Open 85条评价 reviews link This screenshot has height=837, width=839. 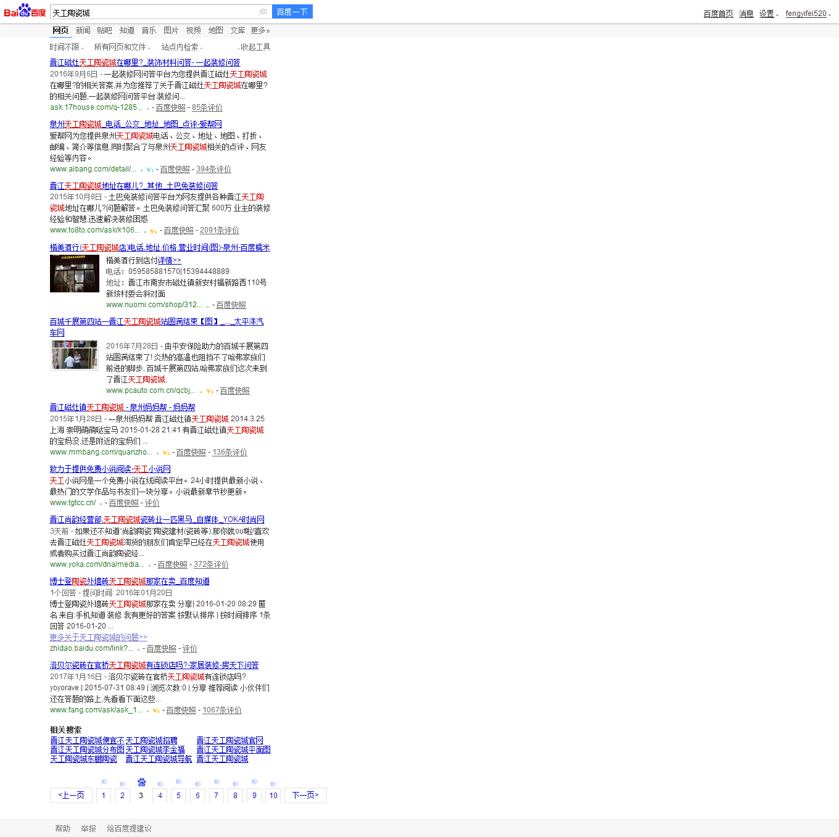click(x=207, y=107)
